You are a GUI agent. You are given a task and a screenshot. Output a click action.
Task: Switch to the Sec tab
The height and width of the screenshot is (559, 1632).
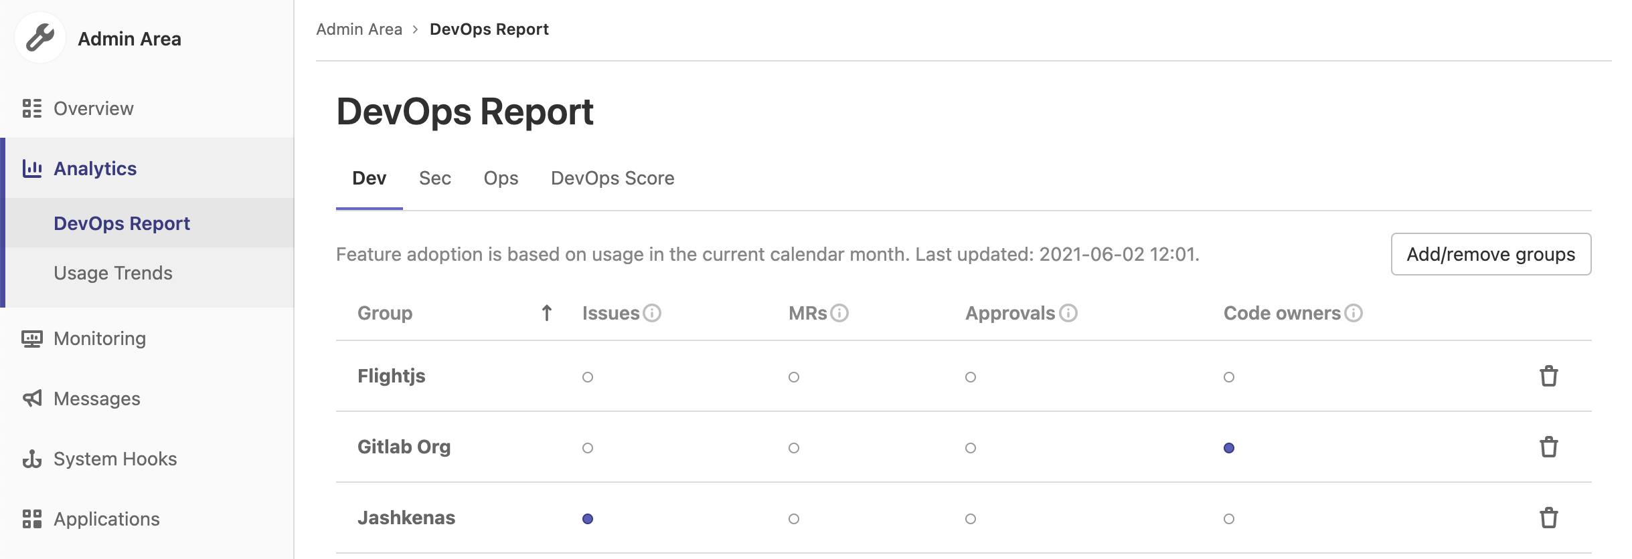pyautogui.click(x=435, y=178)
